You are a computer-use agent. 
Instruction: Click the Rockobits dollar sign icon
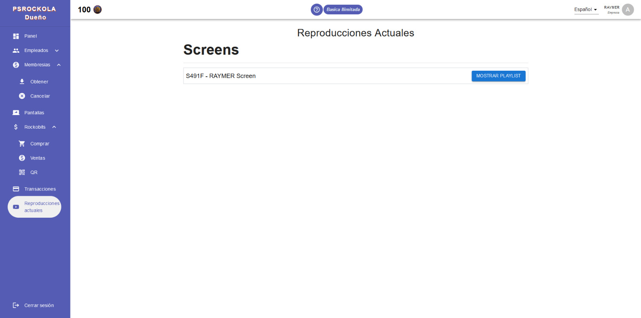pyautogui.click(x=16, y=127)
